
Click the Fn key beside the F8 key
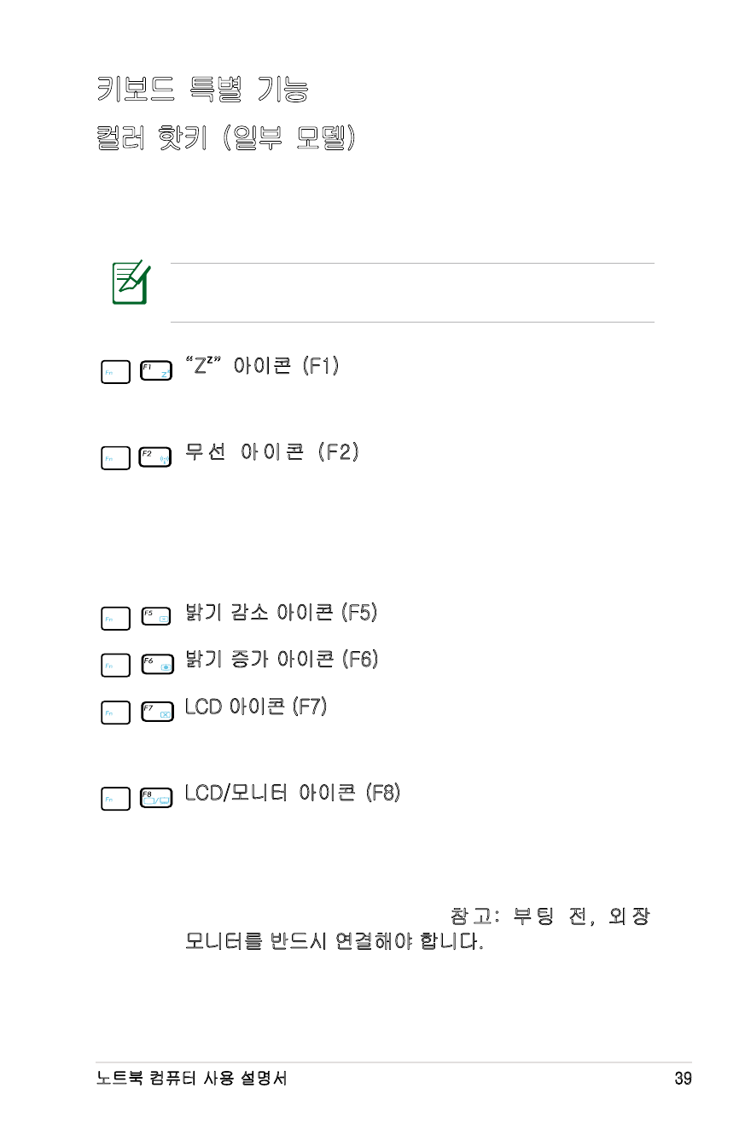tap(115, 798)
